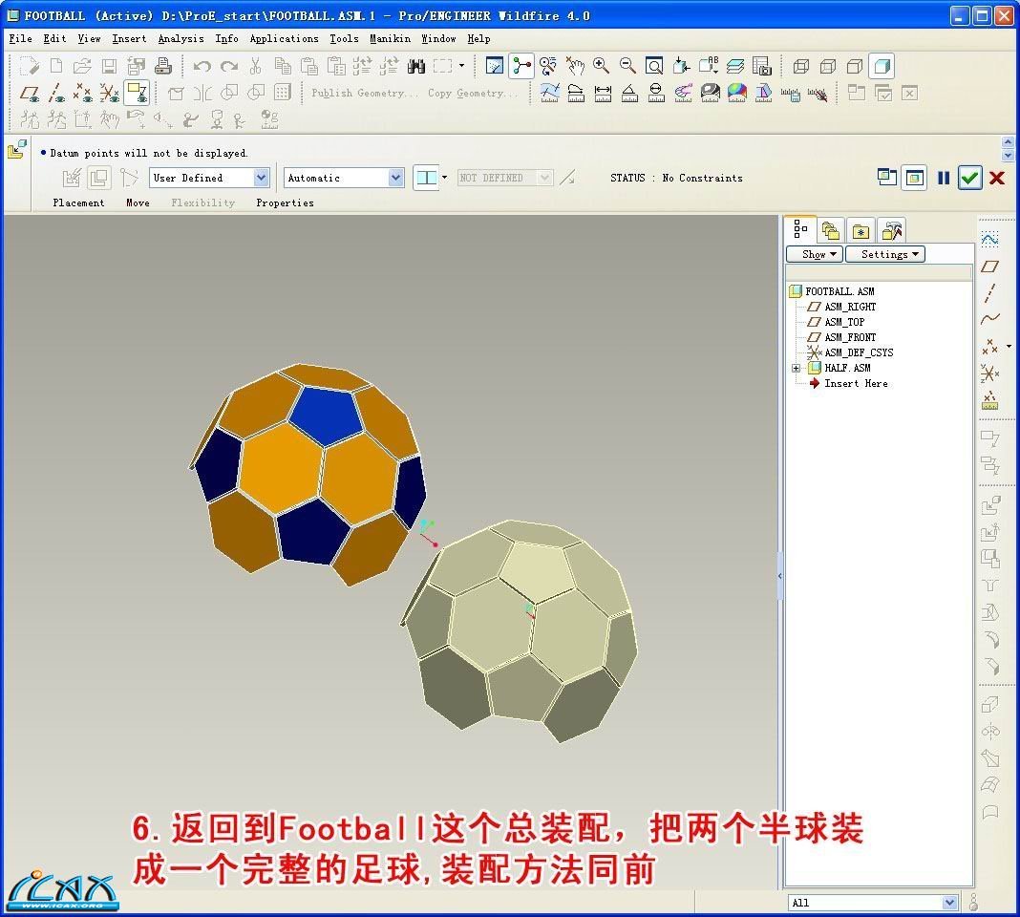The width and height of the screenshot is (1020, 917).
Task: Select the shaded display mode icon
Action: pyautogui.click(x=882, y=66)
